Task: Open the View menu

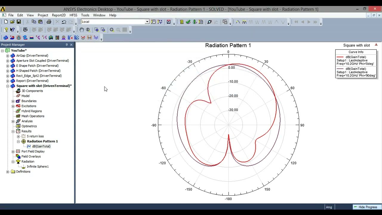Action: pyautogui.click(x=30, y=15)
